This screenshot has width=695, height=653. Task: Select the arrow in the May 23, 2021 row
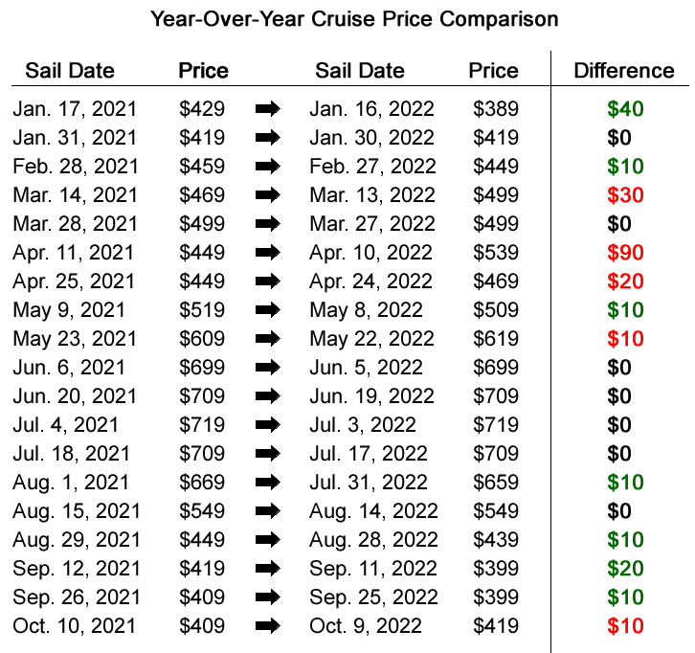(268, 339)
